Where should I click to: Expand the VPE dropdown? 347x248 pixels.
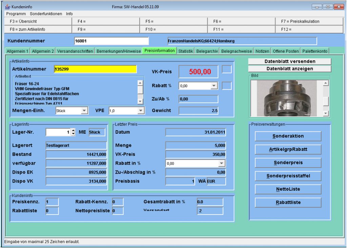pyautogui.click(x=140, y=110)
